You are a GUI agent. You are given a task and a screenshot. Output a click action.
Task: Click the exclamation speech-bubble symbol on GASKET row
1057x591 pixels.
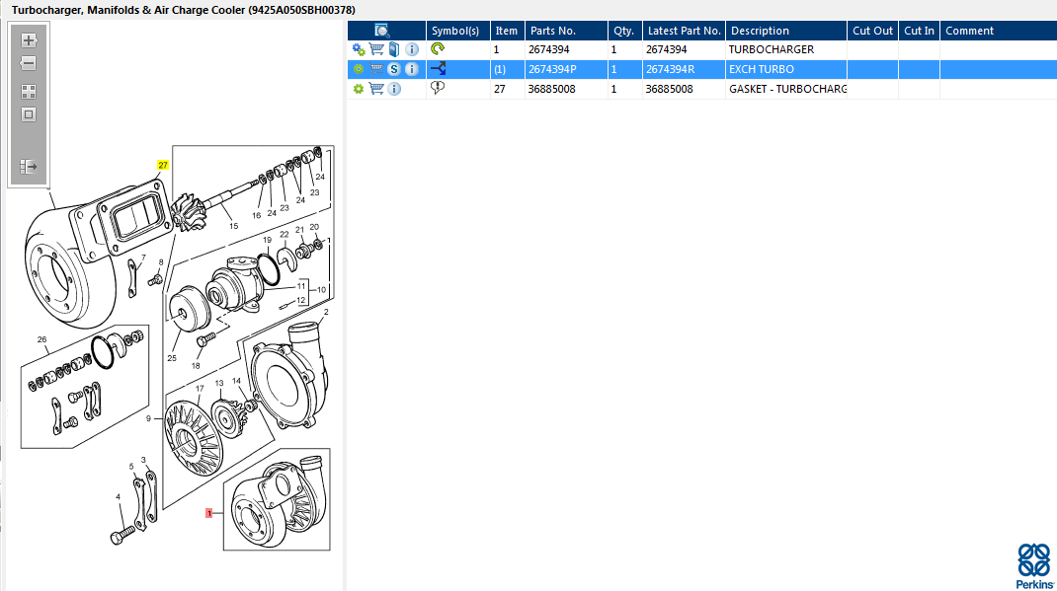[x=438, y=88]
